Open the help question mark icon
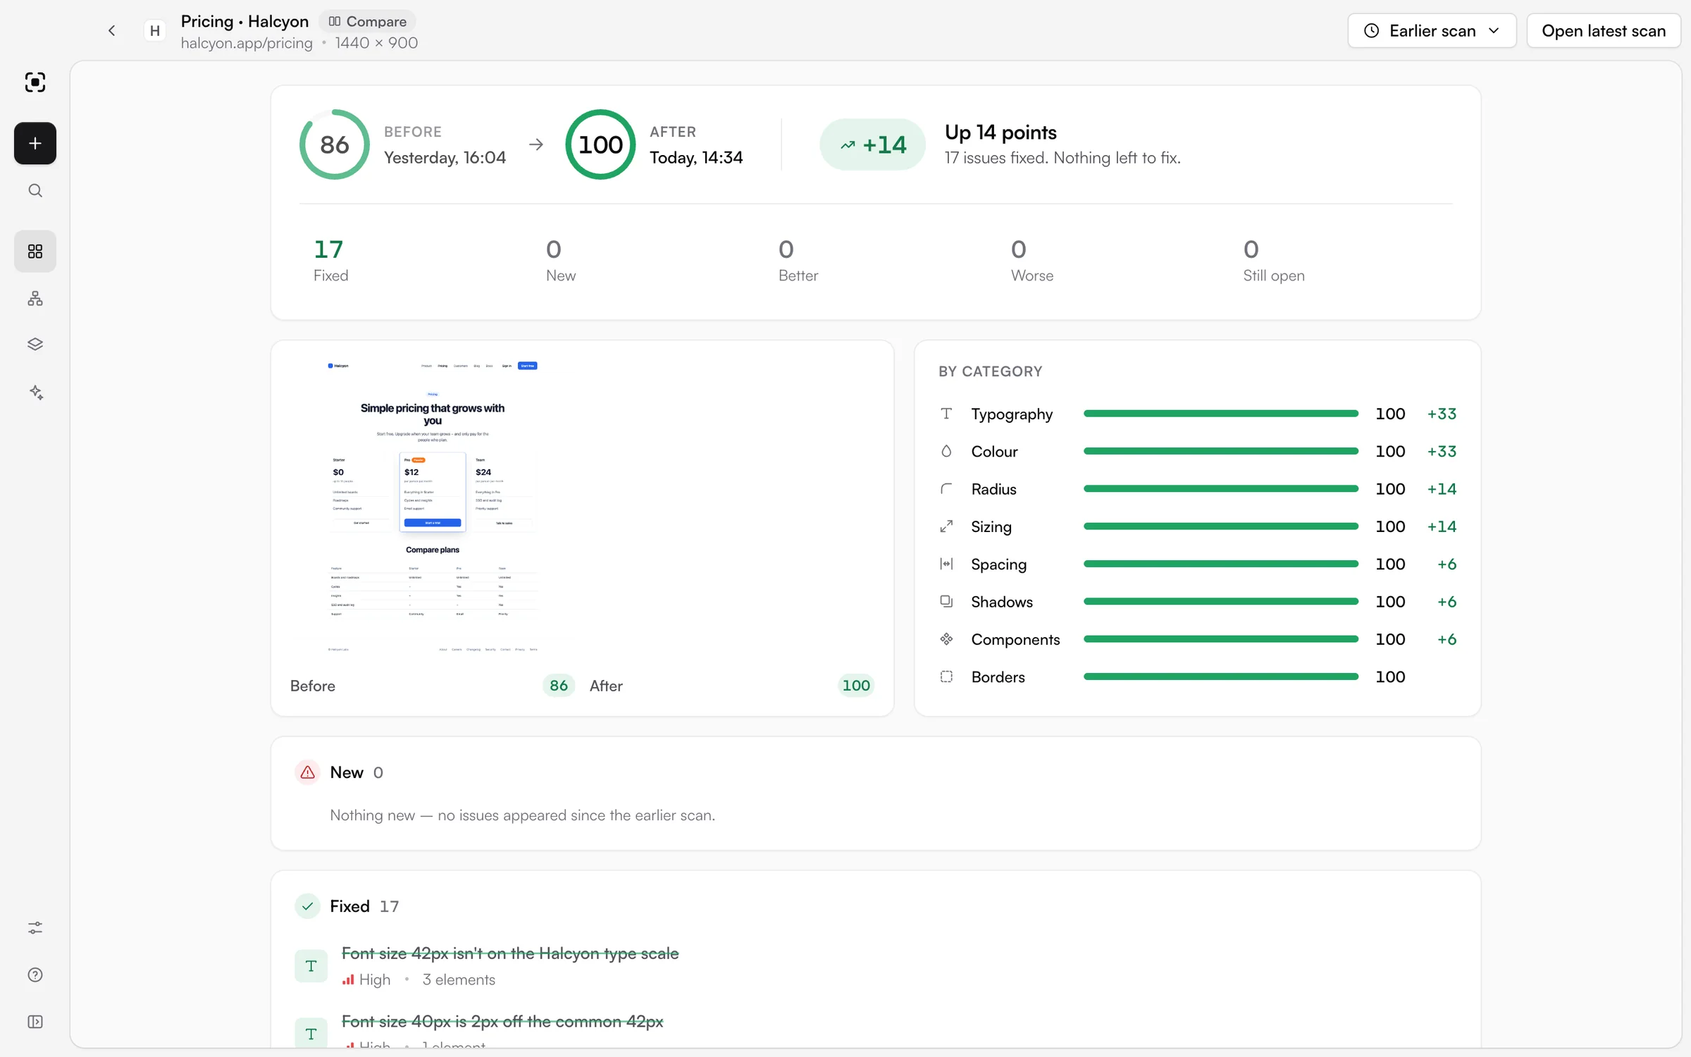1691x1057 pixels. tap(35, 975)
